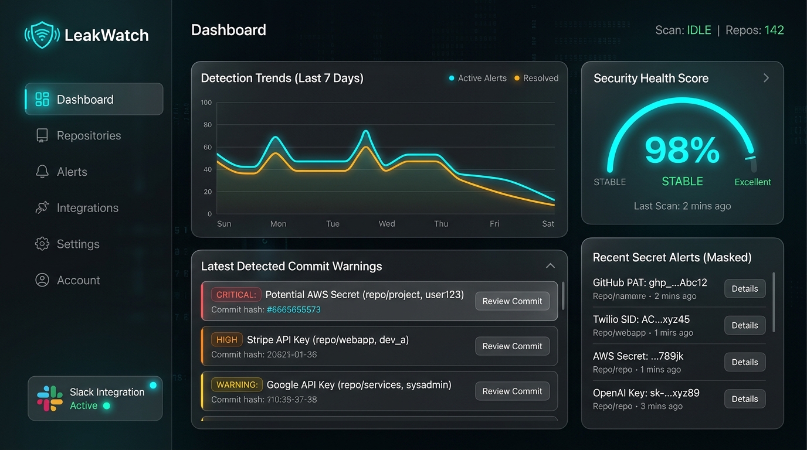The height and width of the screenshot is (450, 807).
Task: Review Commit for Potential AWS Secret
Action: tap(512, 301)
